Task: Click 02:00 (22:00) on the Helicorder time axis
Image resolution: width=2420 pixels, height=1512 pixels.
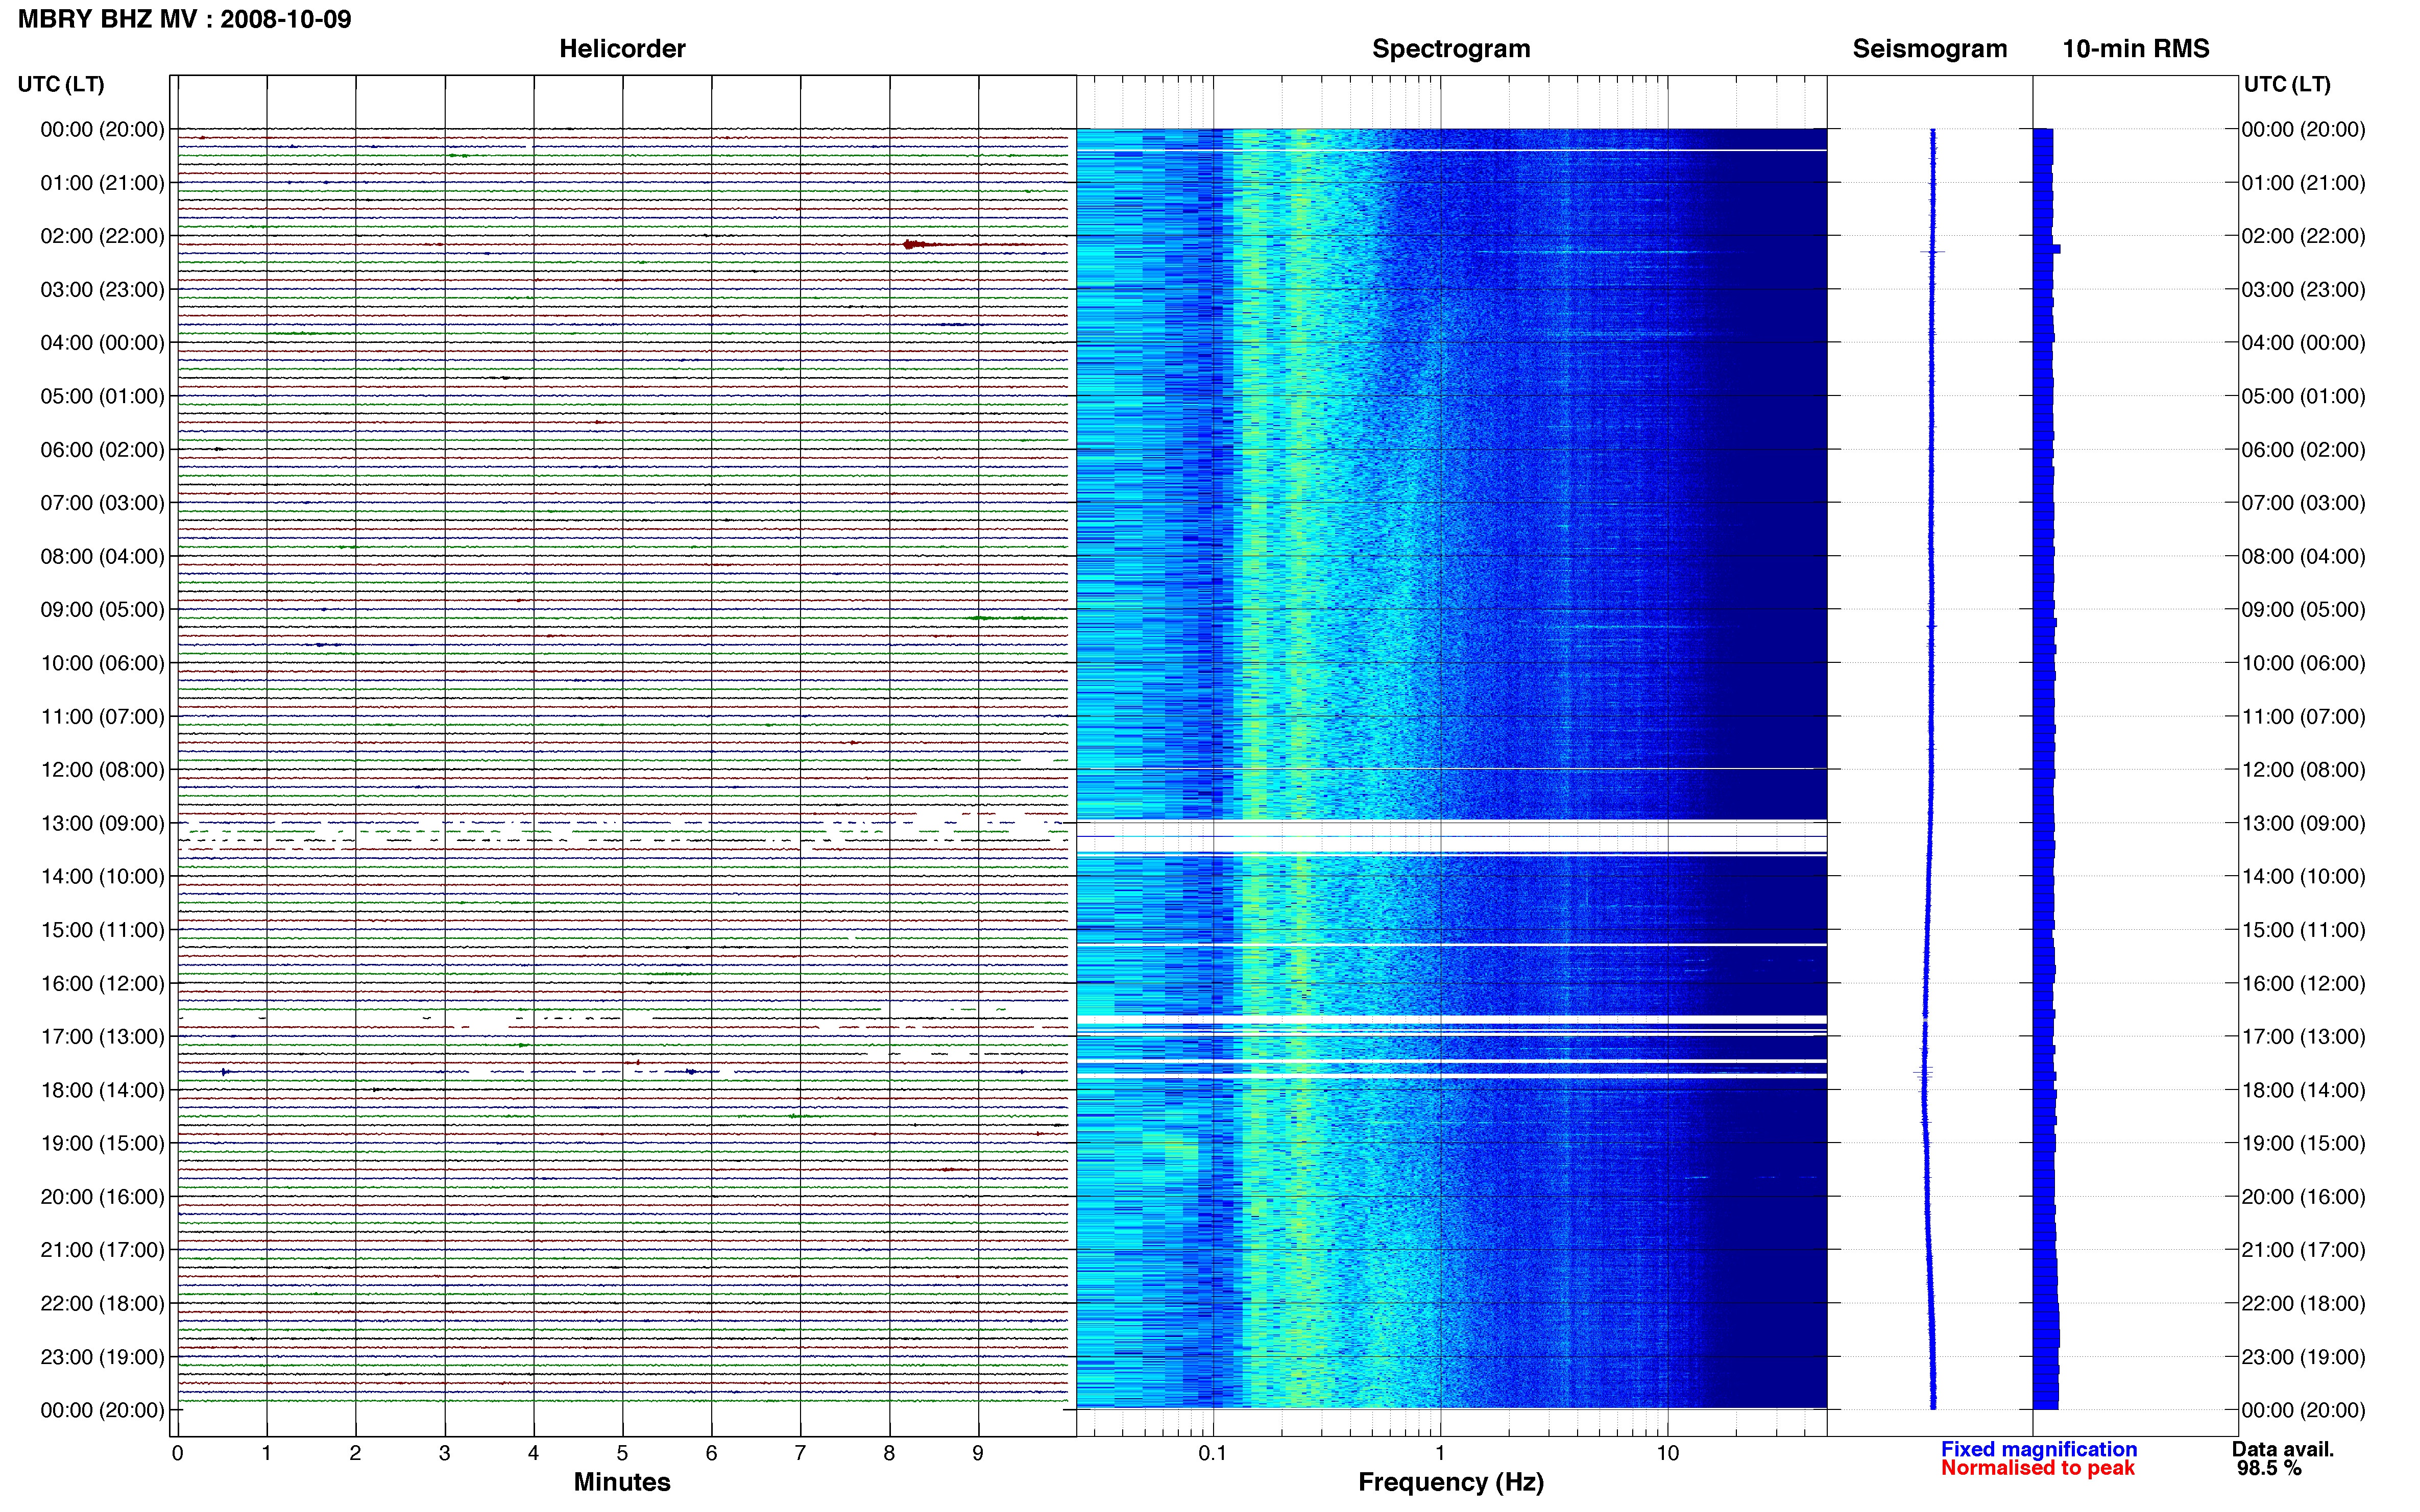Action: 102,236
